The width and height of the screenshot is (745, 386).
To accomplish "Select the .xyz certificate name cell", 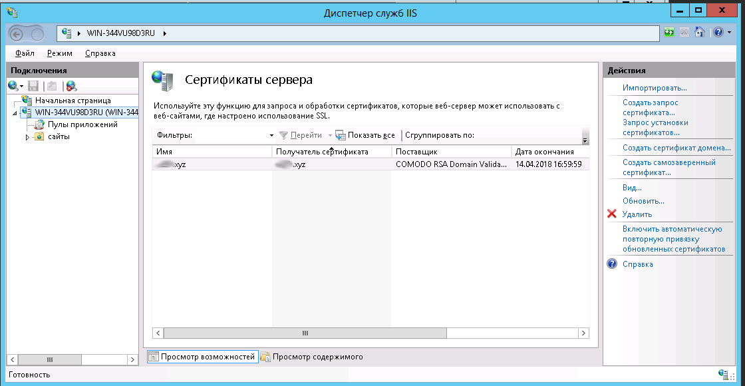I will (212, 164).
